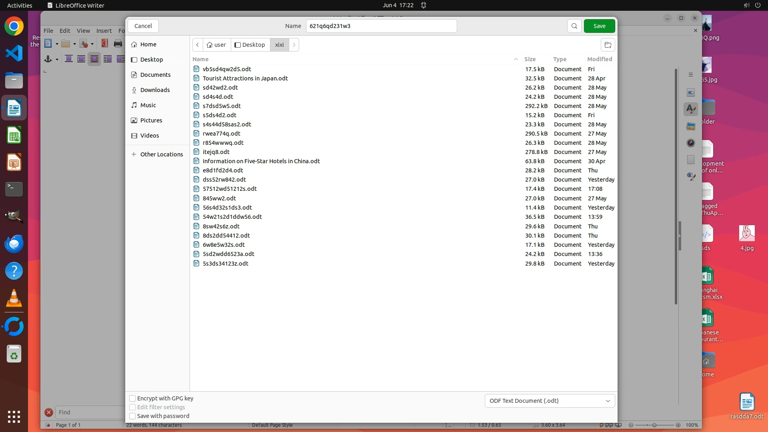The image size is (768, 432).
Task: Enable Save with password checkbox
Action: pos(132,416)
